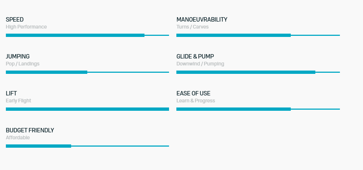The image size is (363, 170).
Task: Select the GLIDE & PUMP heading
Action: pyautogui.click(x=195, y=57)
